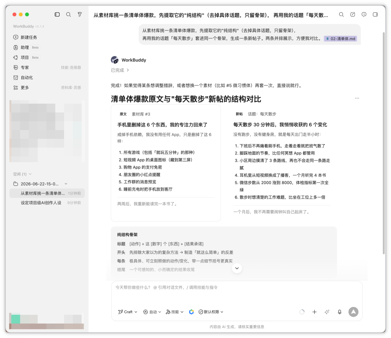Click the blurred user profile area at sidebar bottom
This screenshot has width=391, height=338.
tap(46, 321)
